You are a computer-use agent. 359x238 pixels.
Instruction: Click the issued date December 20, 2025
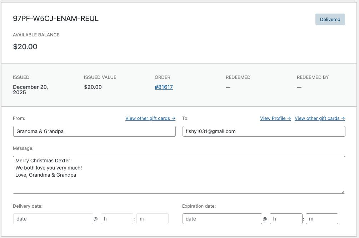tap(30, 90)
